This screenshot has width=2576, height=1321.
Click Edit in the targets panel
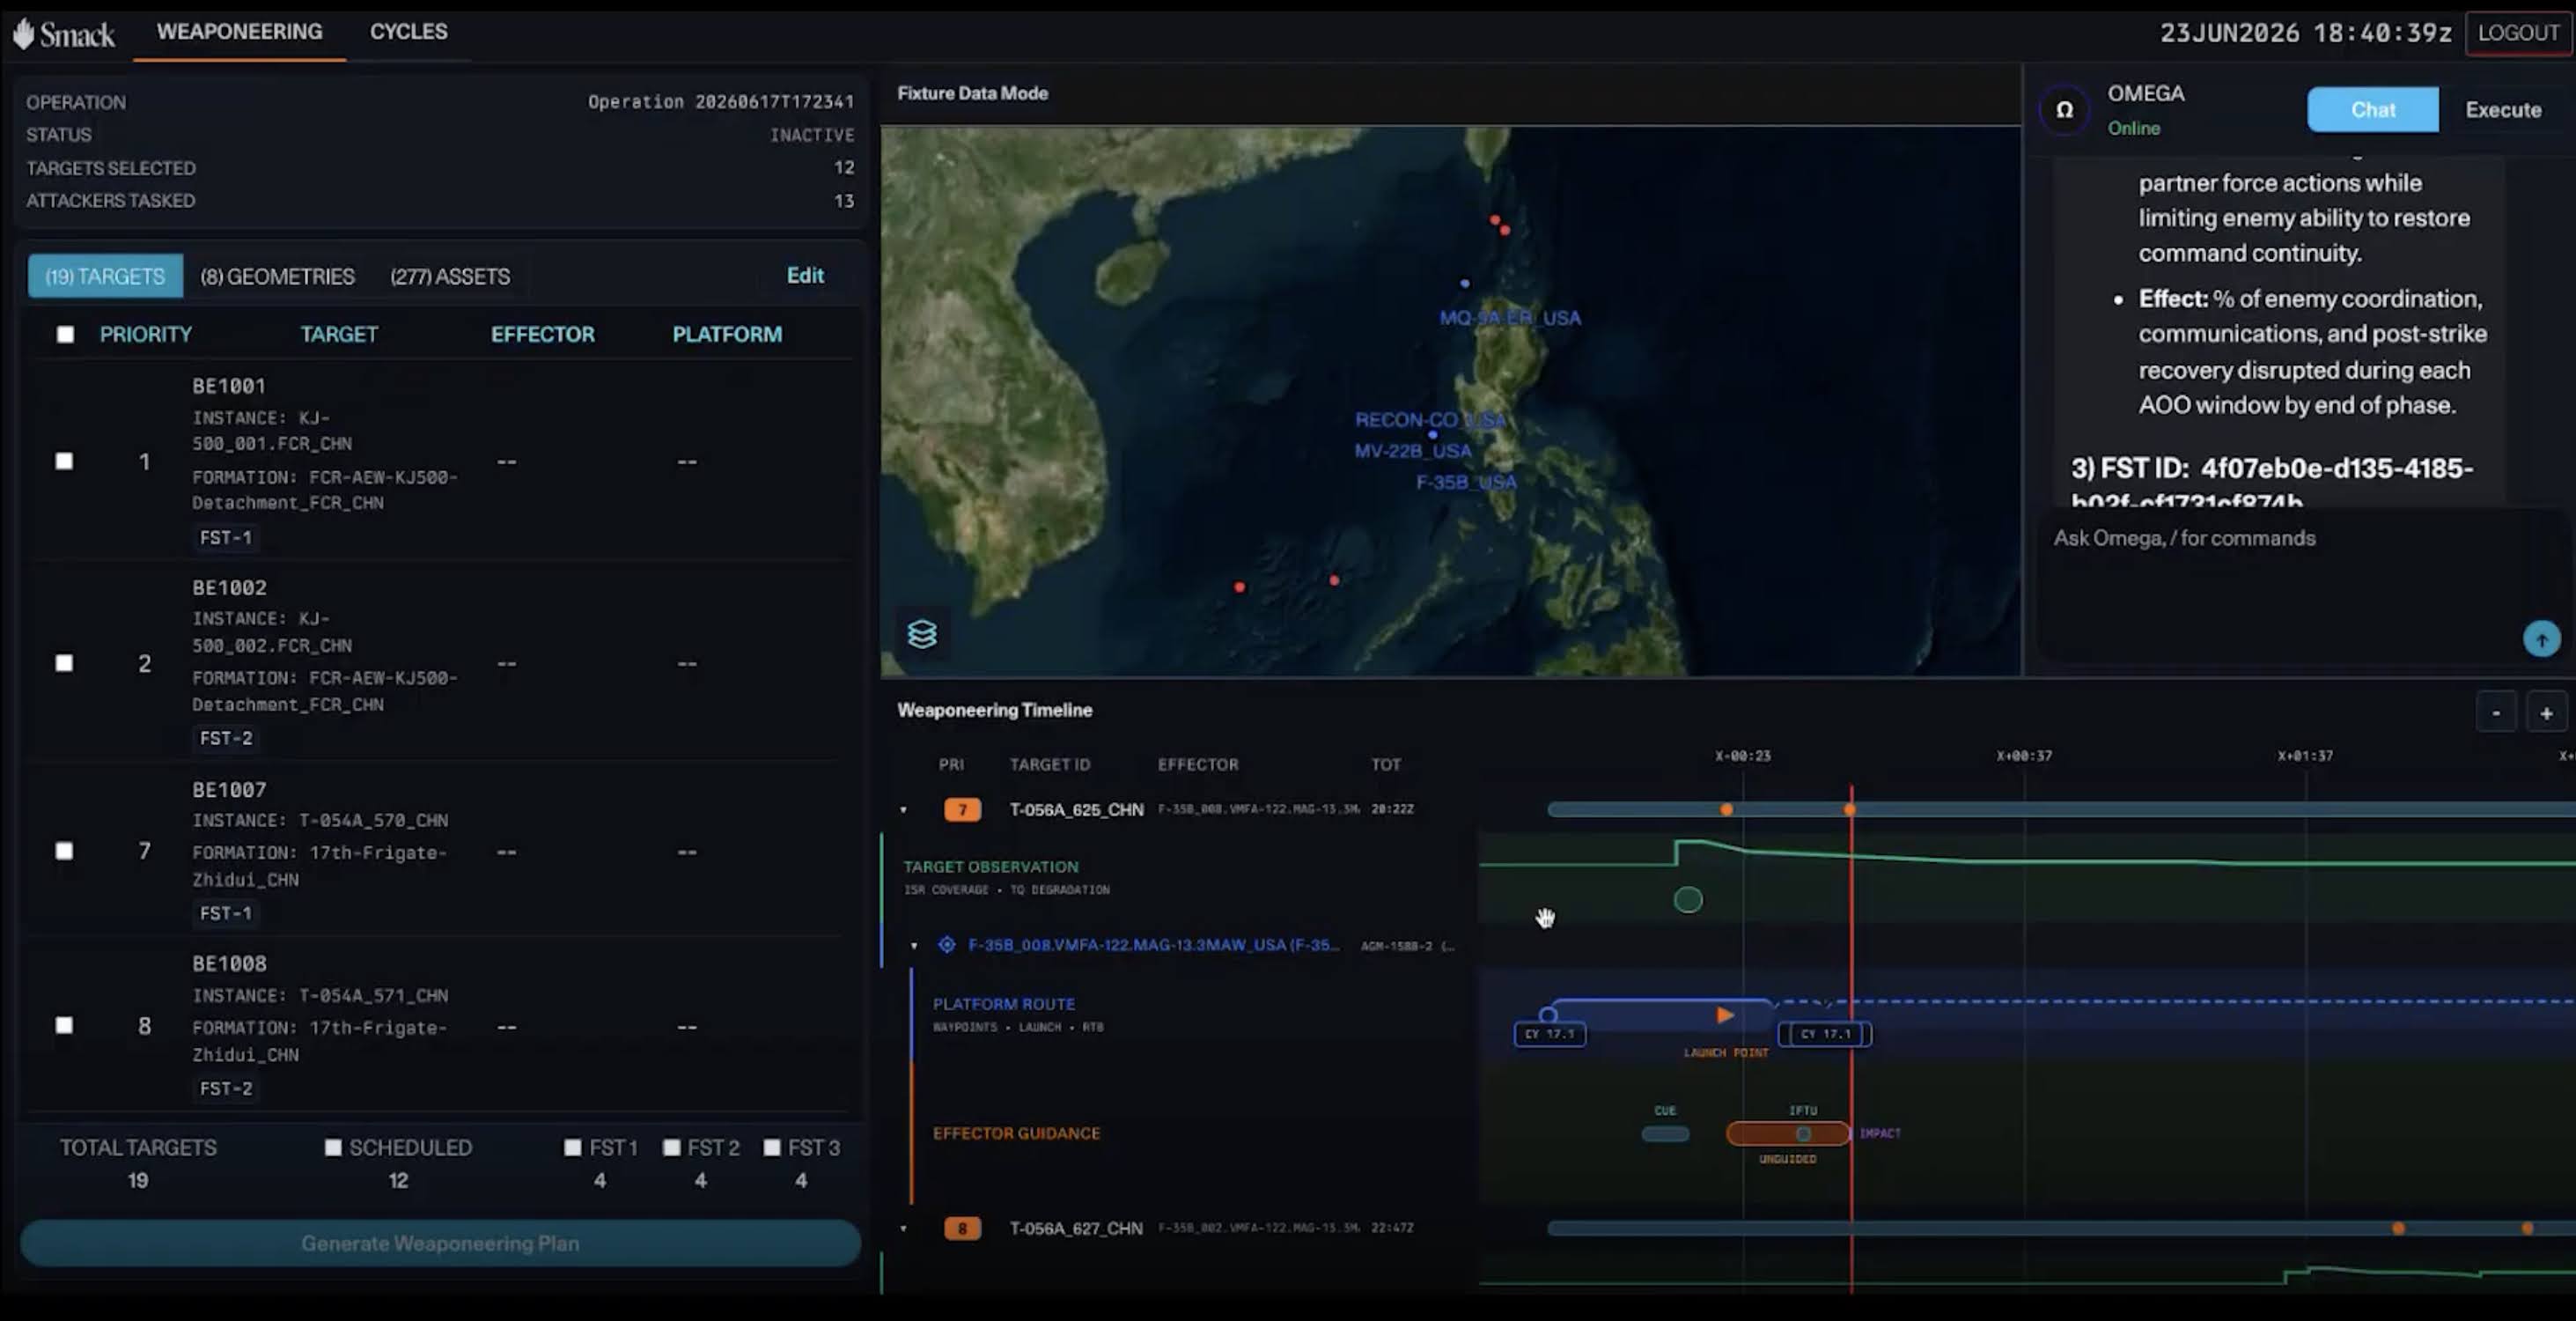(805, 275)
